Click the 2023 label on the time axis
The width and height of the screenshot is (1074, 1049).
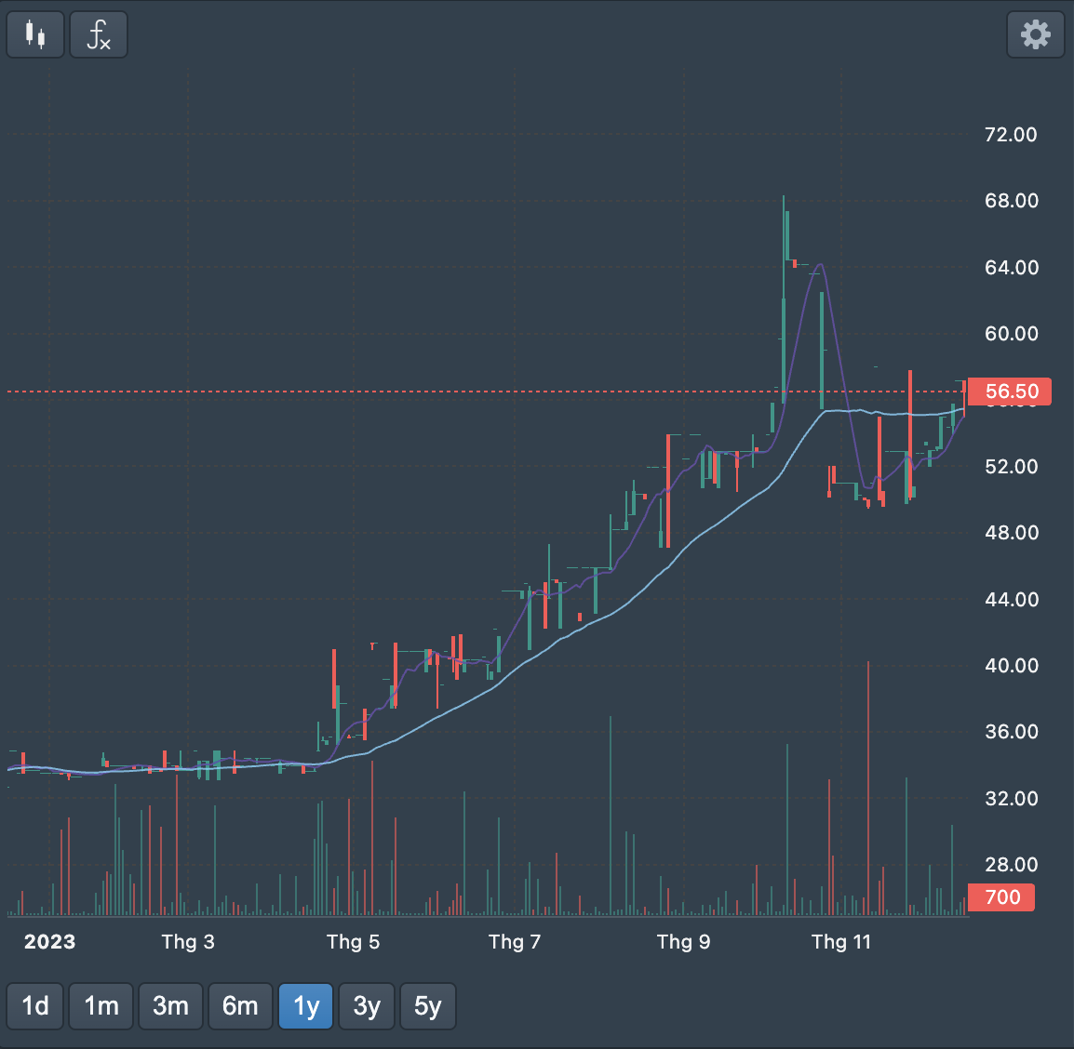pos(49,942)
